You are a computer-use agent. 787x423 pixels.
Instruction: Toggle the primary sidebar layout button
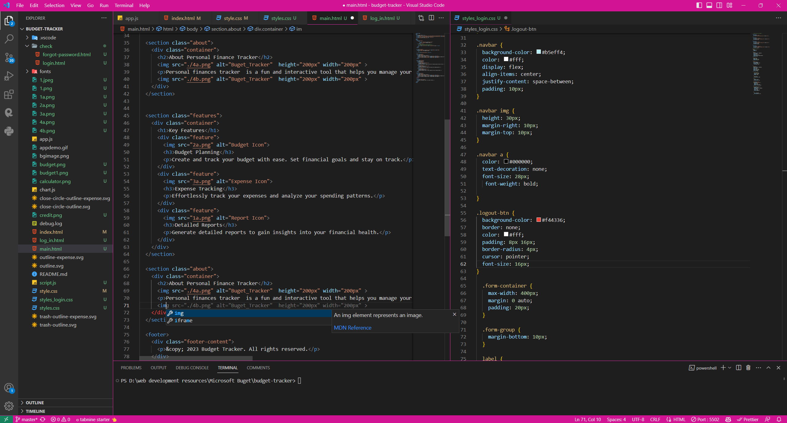699,5
